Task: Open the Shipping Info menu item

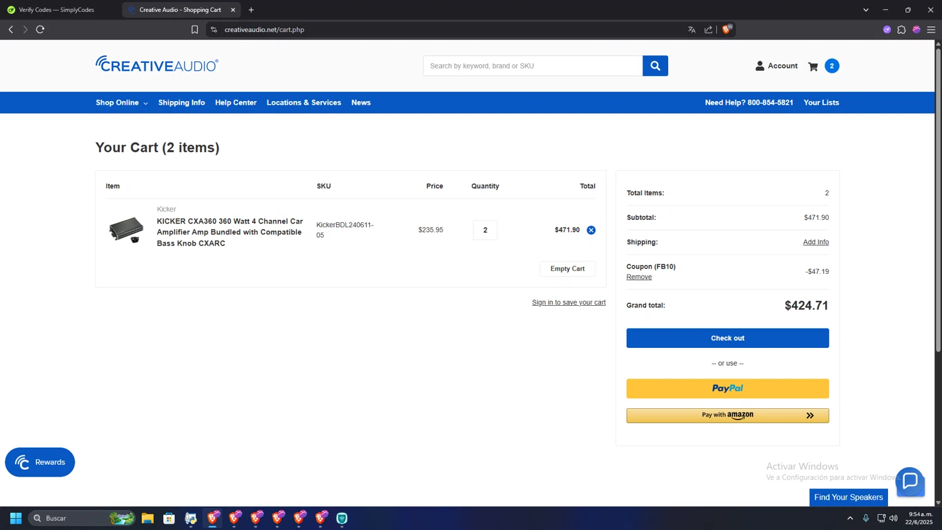Action: coord(181,103)
